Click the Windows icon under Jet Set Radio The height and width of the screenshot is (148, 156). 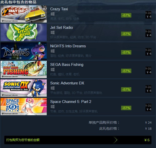pos(53,33)
